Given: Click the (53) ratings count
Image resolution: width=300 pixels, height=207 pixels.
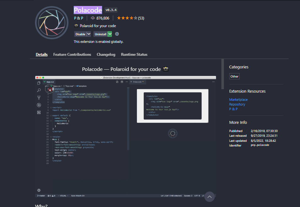Looking at the screenshot, I should (141, 18).
